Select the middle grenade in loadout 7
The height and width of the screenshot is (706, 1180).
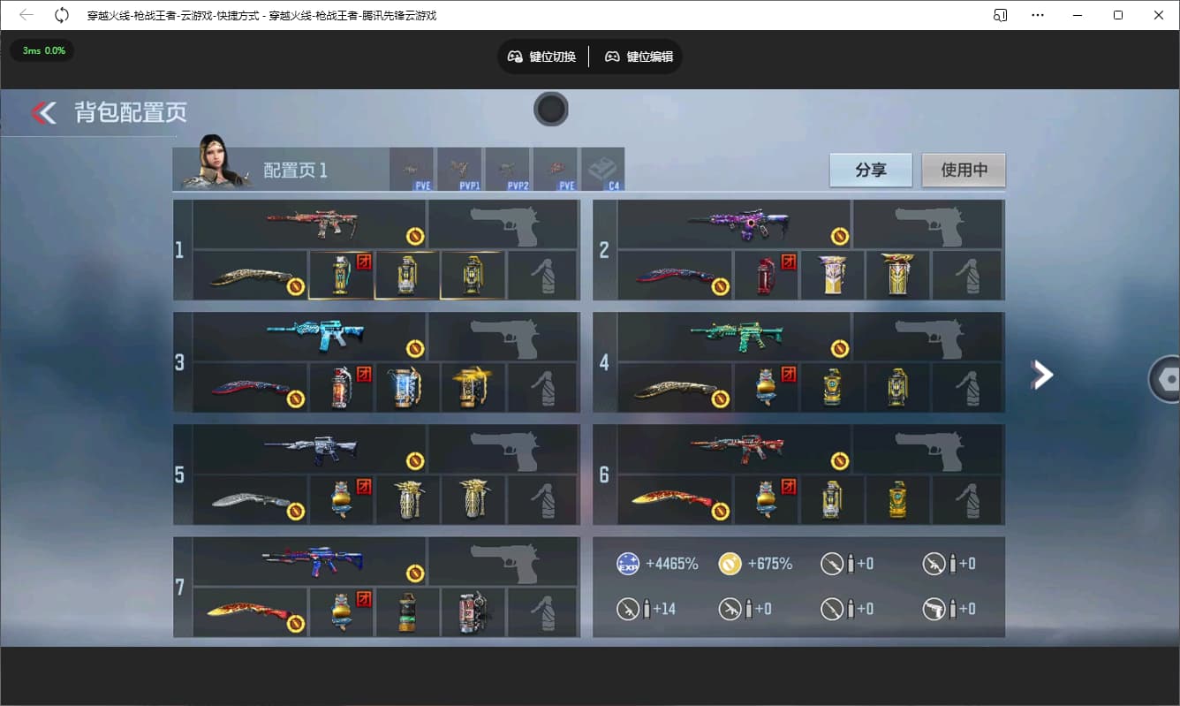(x=407, y=612)
